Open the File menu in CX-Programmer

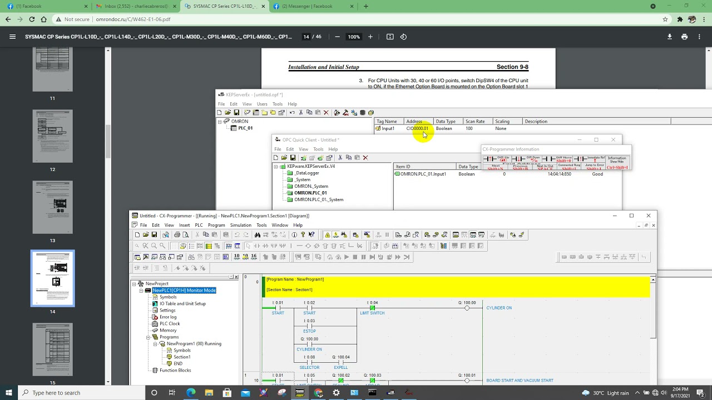(x=144, y=225)
